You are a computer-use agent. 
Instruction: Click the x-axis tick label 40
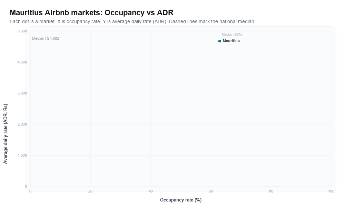[x=151, y=191]
